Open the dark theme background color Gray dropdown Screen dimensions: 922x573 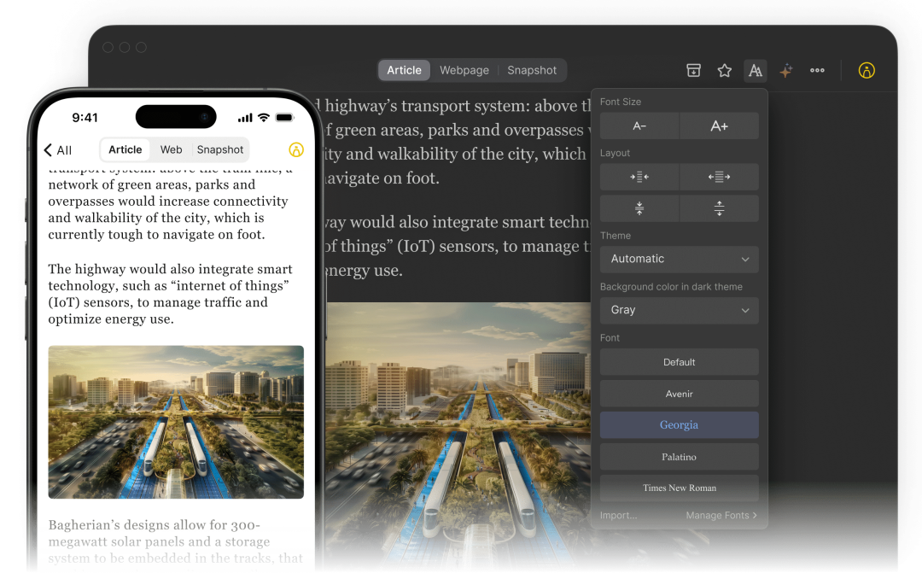(680, 310)
